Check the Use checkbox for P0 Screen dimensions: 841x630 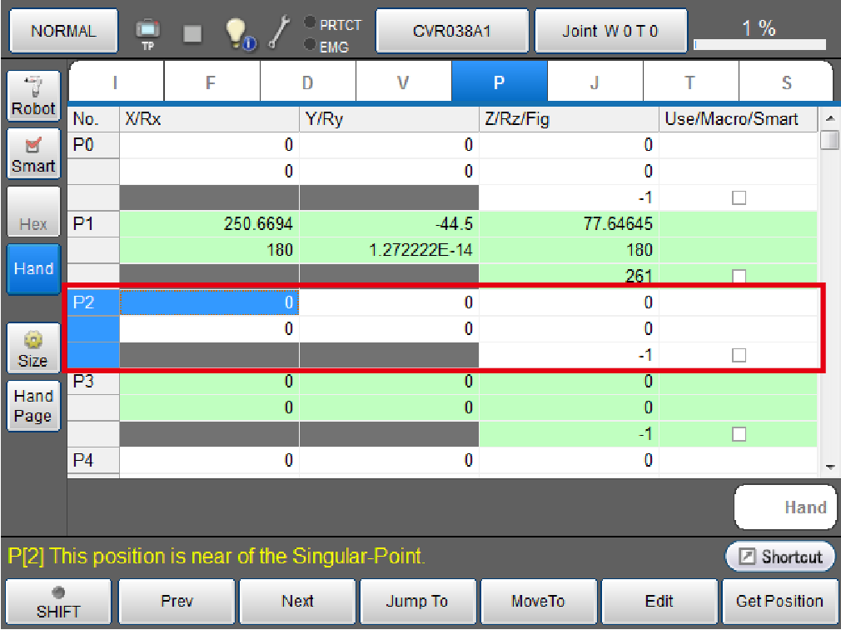point(738,197)
